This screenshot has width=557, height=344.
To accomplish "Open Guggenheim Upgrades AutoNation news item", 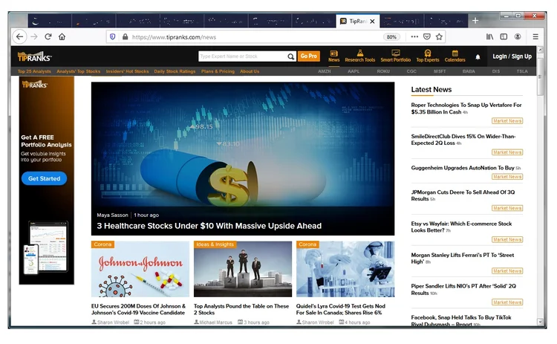I will (463, 168).
